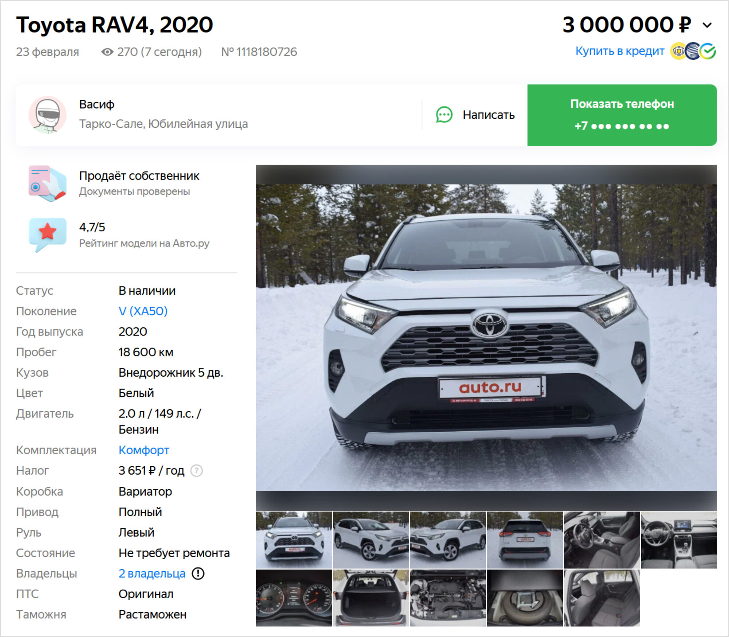Image resolution: width=729 pixels, height=637 pixels.
Task: Select the spare wheel thumbnail
Action: (525, 598)
